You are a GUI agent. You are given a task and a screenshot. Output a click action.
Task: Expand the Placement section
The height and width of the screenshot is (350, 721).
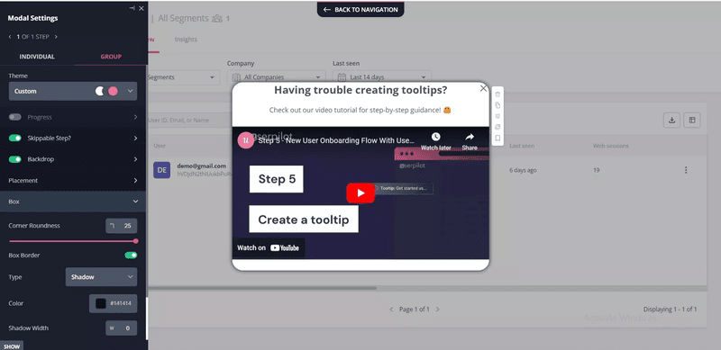click(73, 181)
